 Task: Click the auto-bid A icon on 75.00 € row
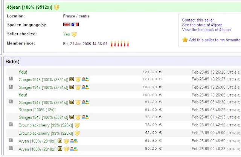coord(11,124)
